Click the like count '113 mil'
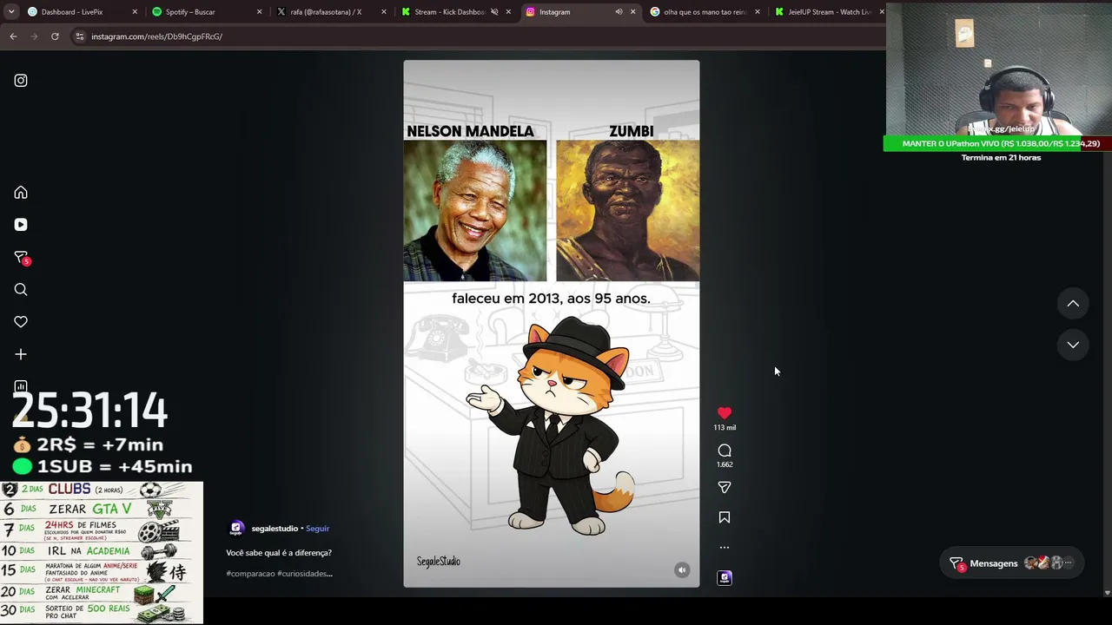 click(x=725, y=428)
